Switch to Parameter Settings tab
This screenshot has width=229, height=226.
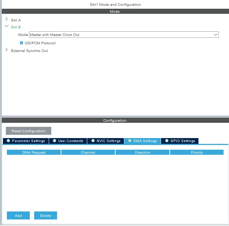[26, 141]
